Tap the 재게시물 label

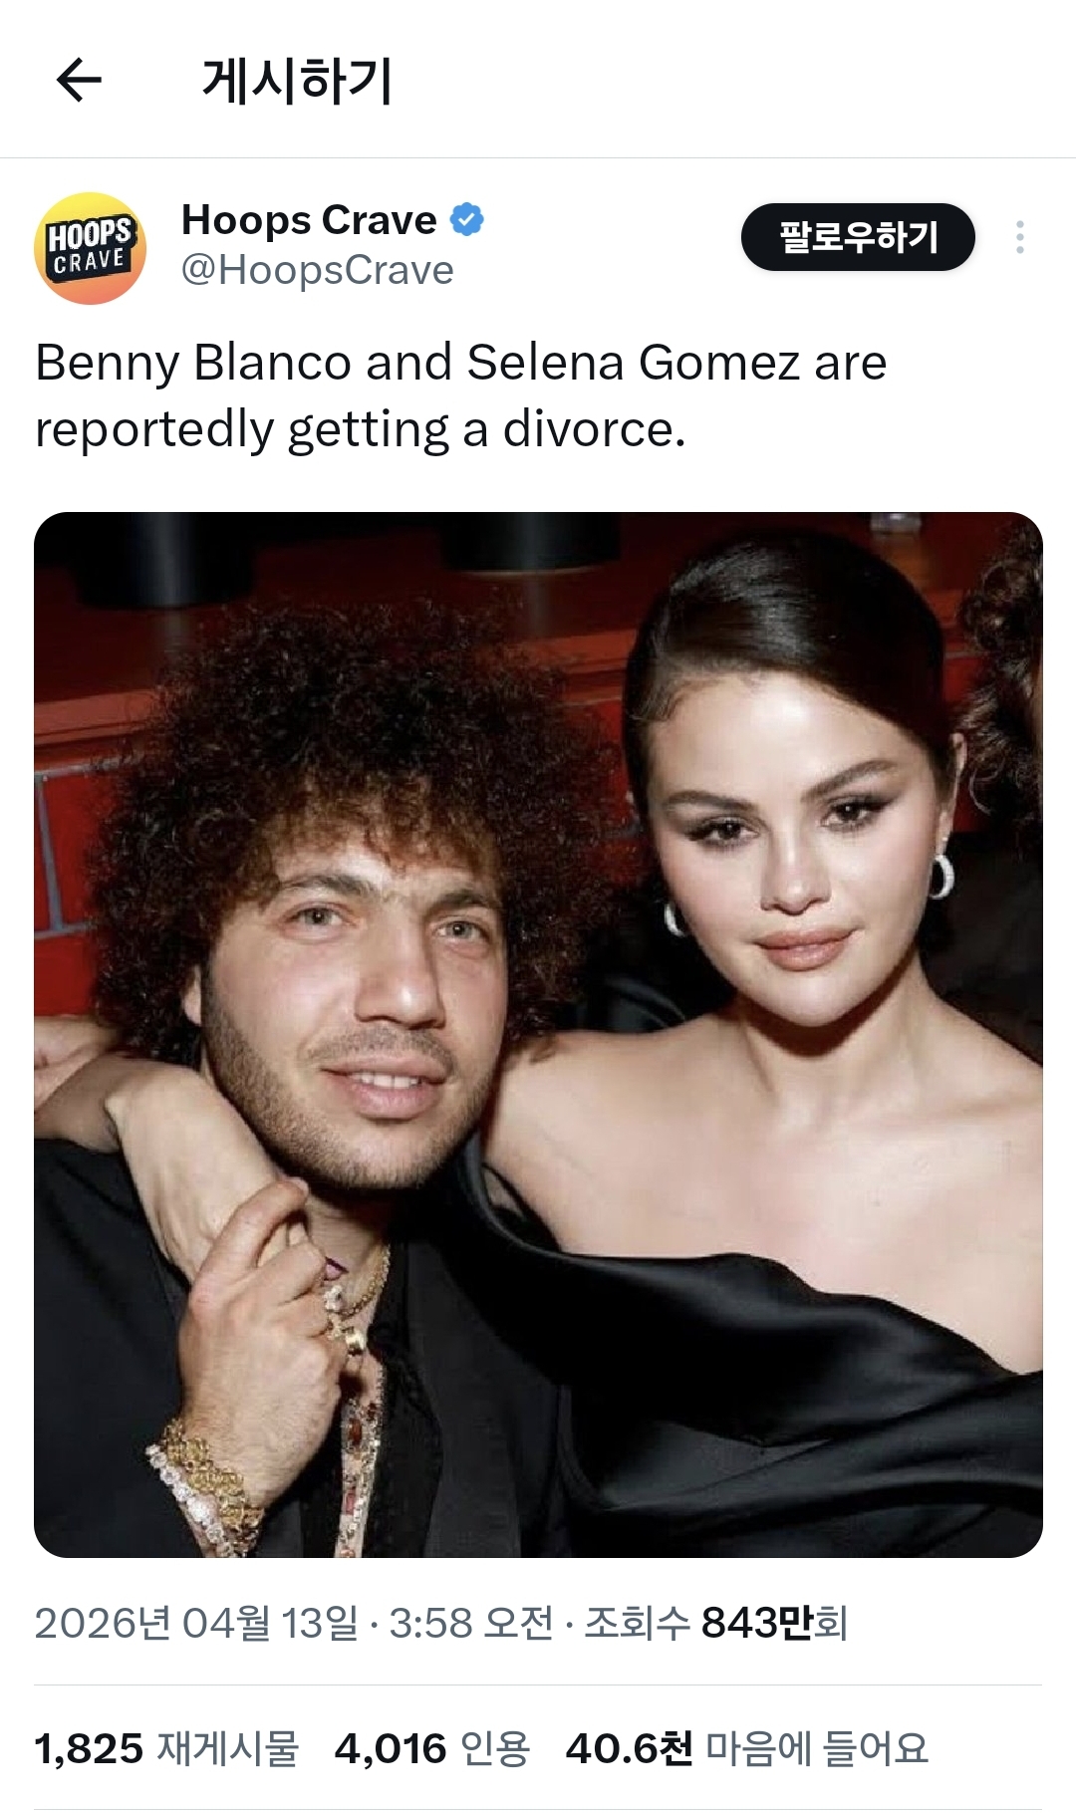(x=228, y=1748)
